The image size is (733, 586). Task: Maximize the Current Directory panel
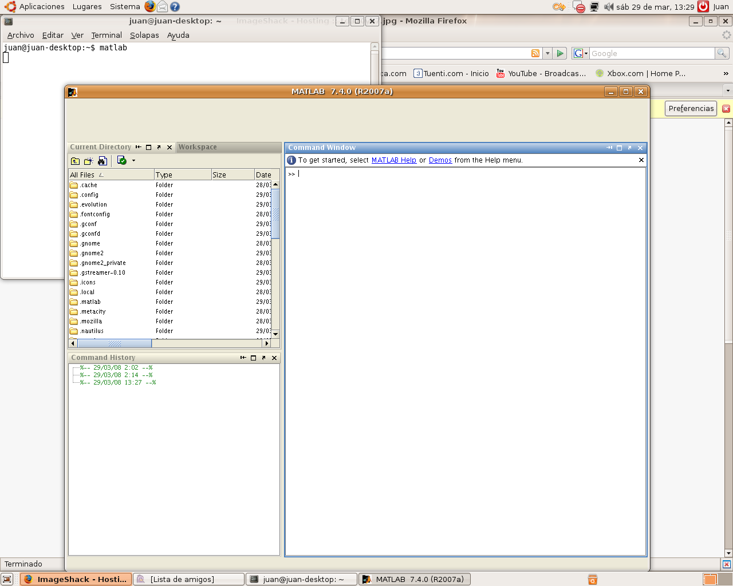[148, 147]
